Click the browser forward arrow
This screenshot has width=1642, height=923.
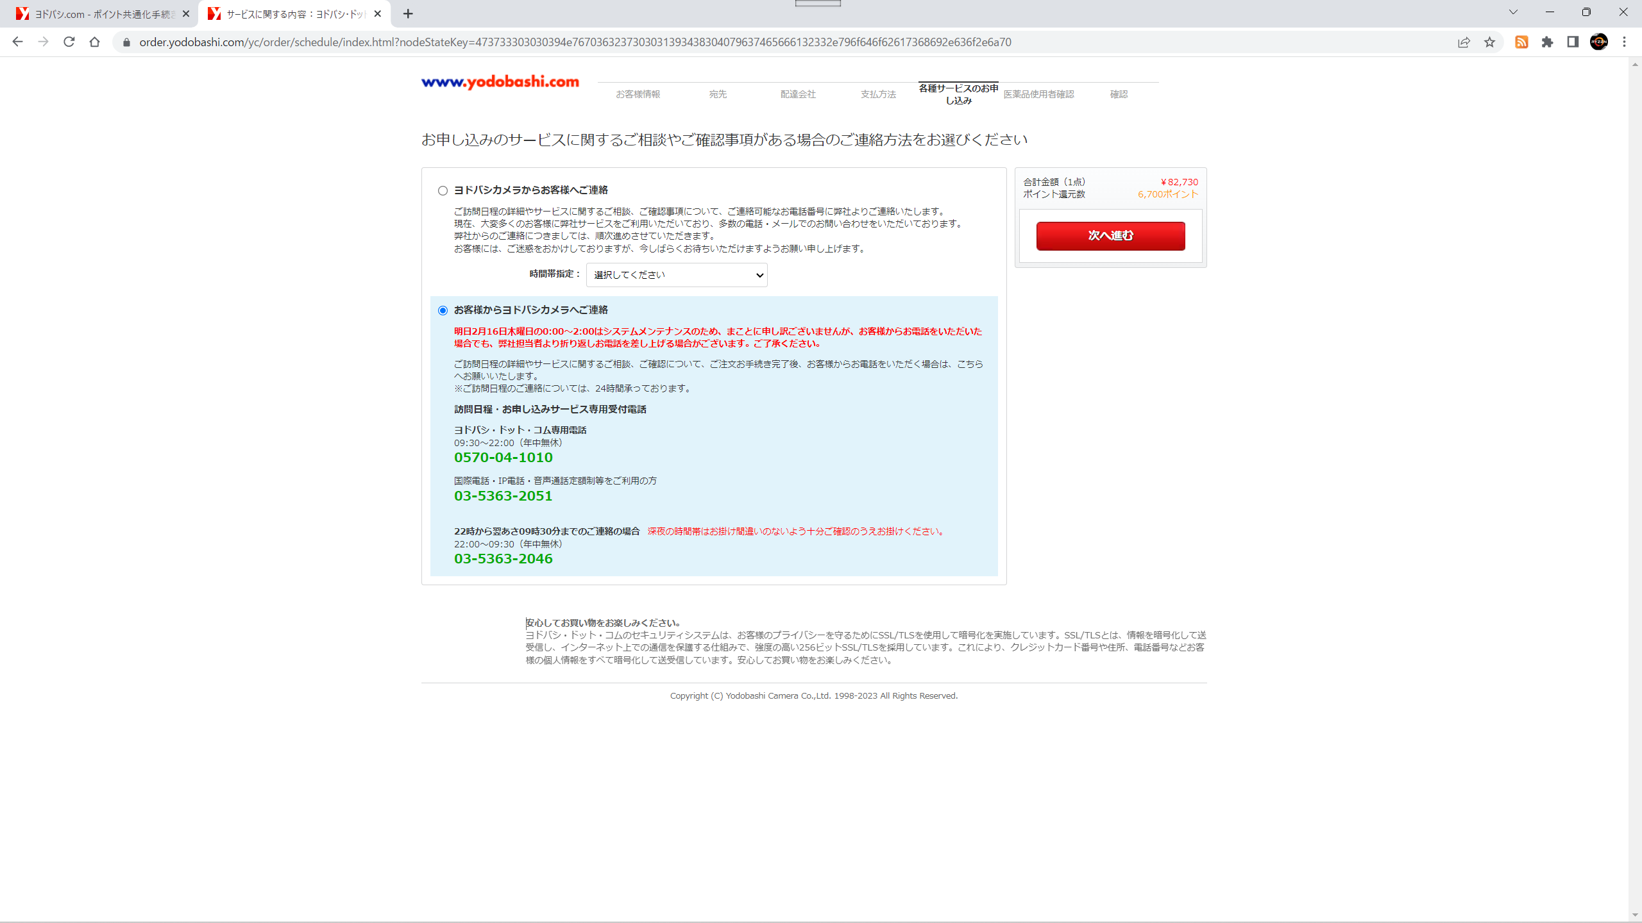click(43, 42)
